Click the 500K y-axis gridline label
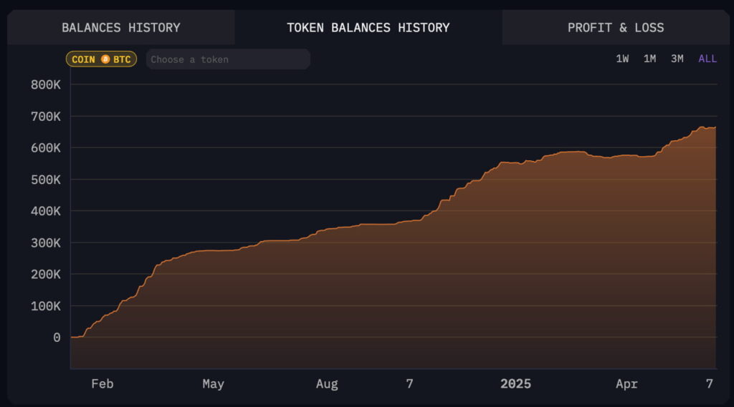Image resolution: width=734 pixels, height=407 pixels. (x=45, y=180)
